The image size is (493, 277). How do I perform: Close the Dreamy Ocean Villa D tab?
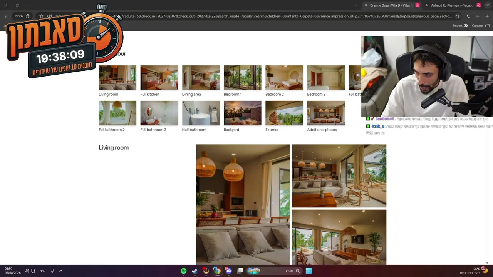coord(366,5)
